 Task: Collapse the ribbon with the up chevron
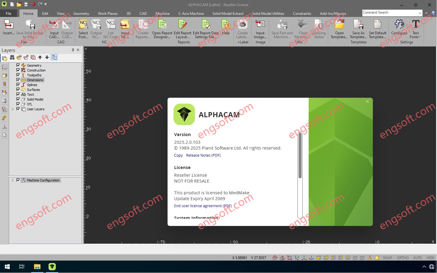tap(426, 13)
